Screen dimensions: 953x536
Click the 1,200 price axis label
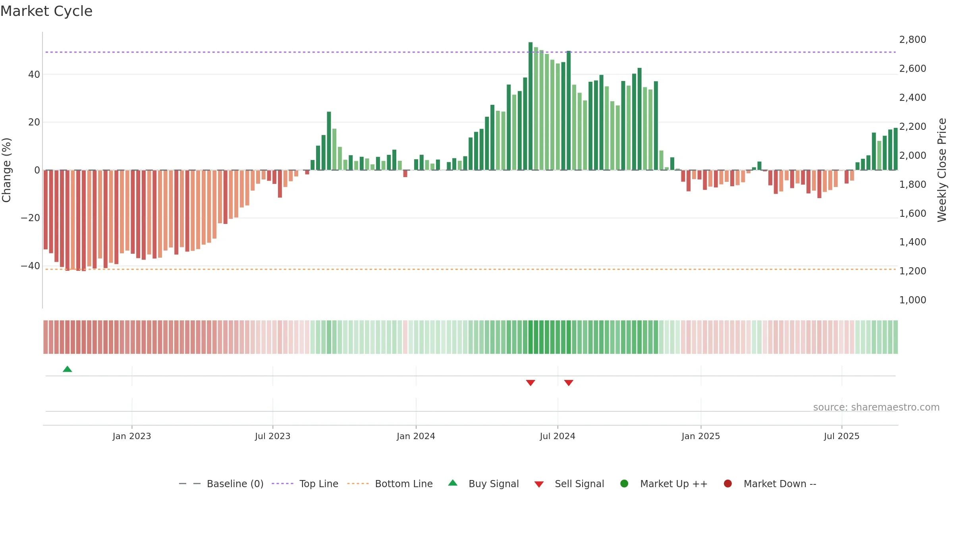pos(912,271)
